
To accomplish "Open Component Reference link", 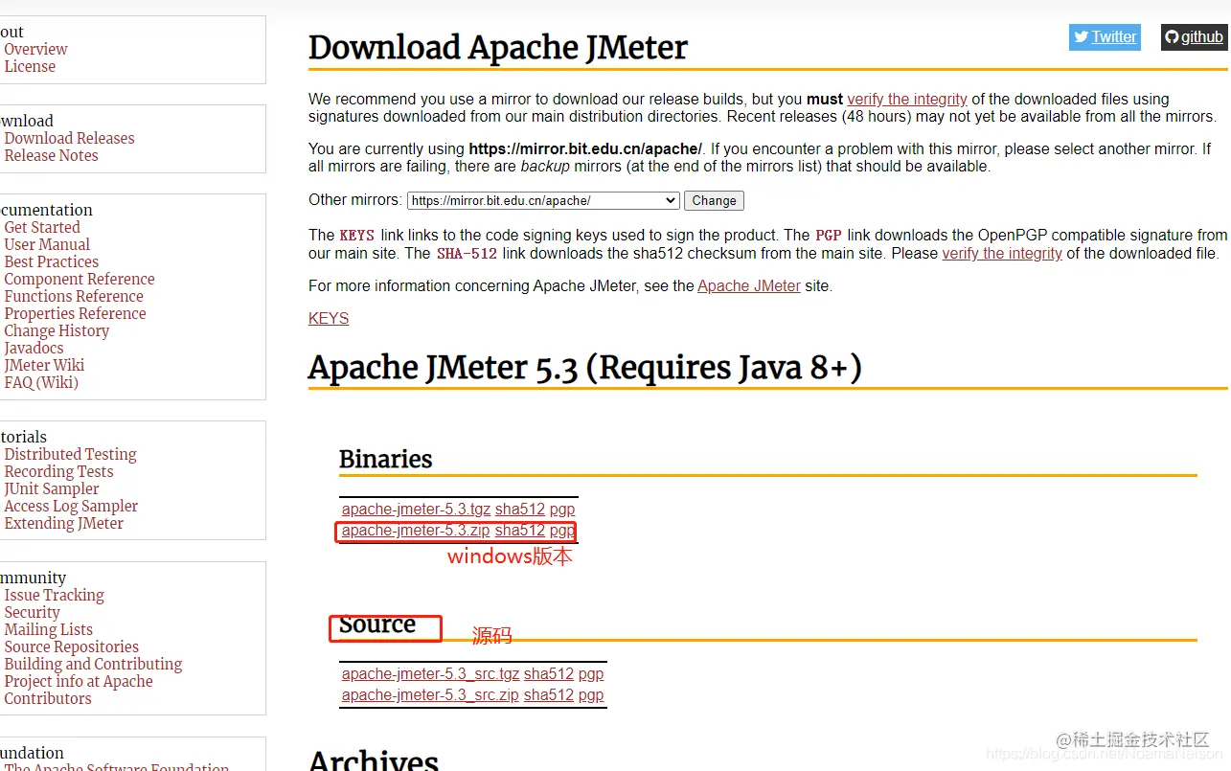I will point(80,279).
